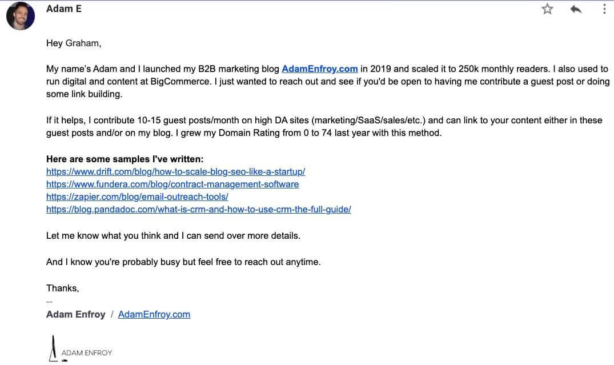Star this email from Adam E
The width and height of the screenshot is (614, 365).
(x=547, y=9)
